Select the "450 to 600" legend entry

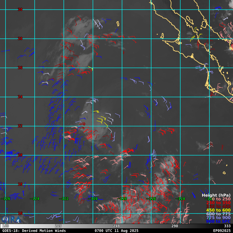[x=218, y=210]
